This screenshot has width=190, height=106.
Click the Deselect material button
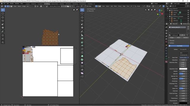tap(186, 38)
